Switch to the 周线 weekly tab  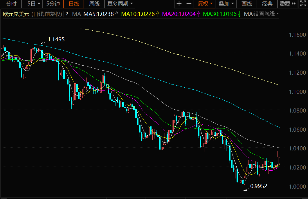[94, 4]
